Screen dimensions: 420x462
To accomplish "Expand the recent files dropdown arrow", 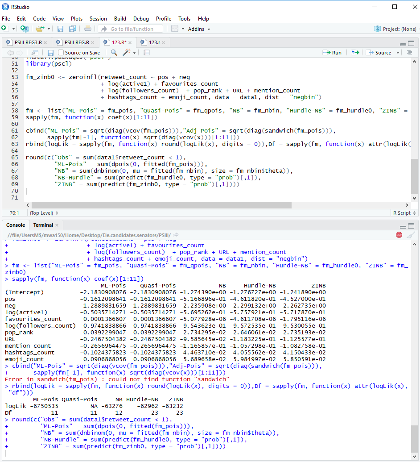I will point(49,29).
